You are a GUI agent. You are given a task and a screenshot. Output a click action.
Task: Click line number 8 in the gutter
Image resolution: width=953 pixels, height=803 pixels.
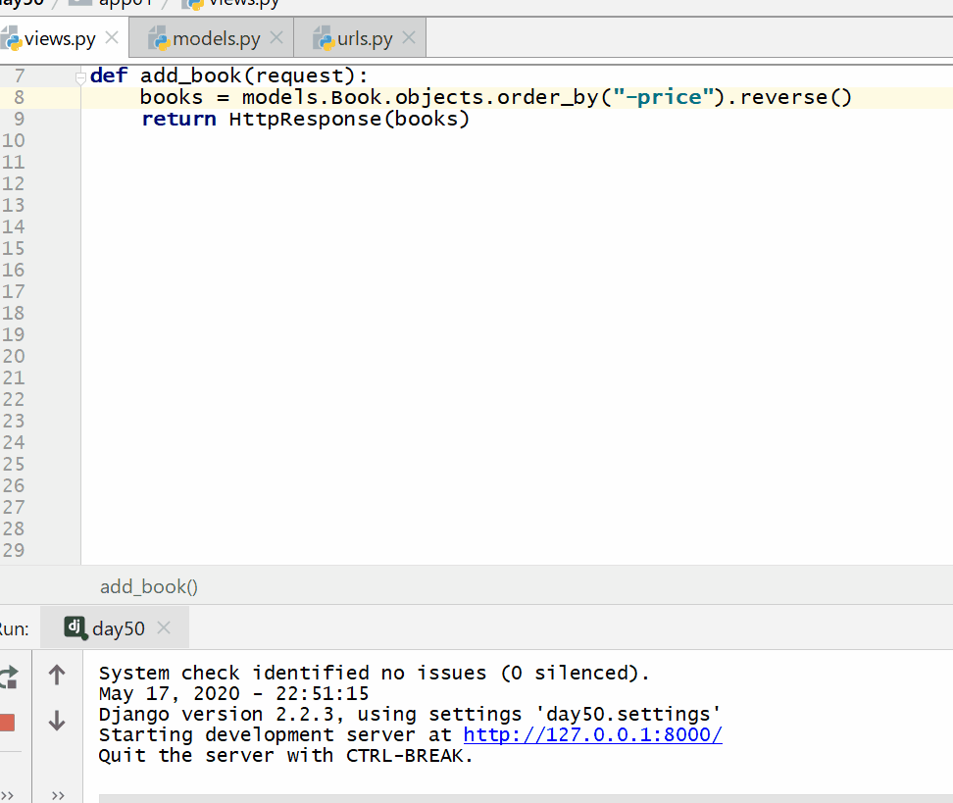[19, 96]
